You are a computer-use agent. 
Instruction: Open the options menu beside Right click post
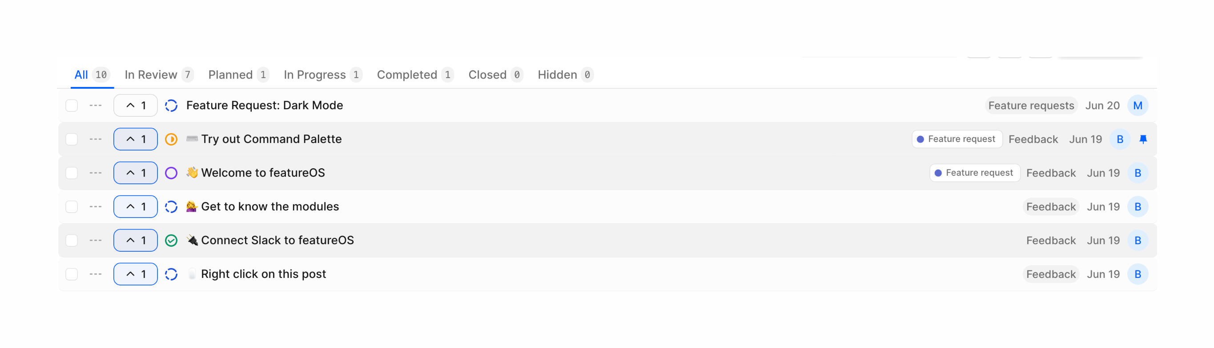(x=95, y=274)
